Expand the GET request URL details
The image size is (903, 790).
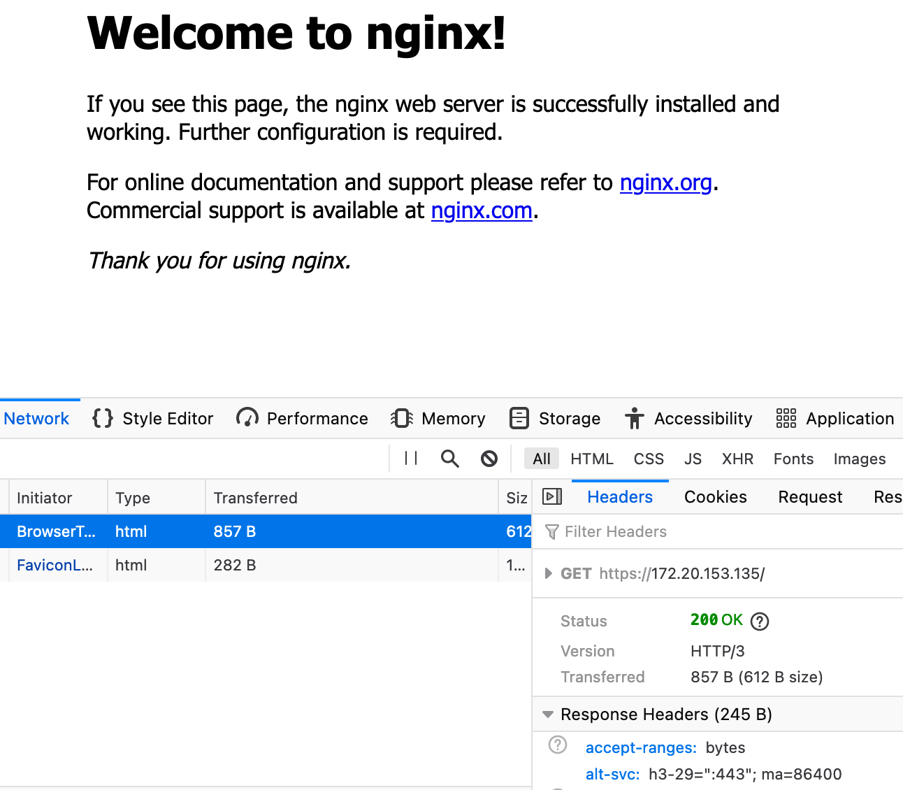pyautogui.click(x=549, y=573)
